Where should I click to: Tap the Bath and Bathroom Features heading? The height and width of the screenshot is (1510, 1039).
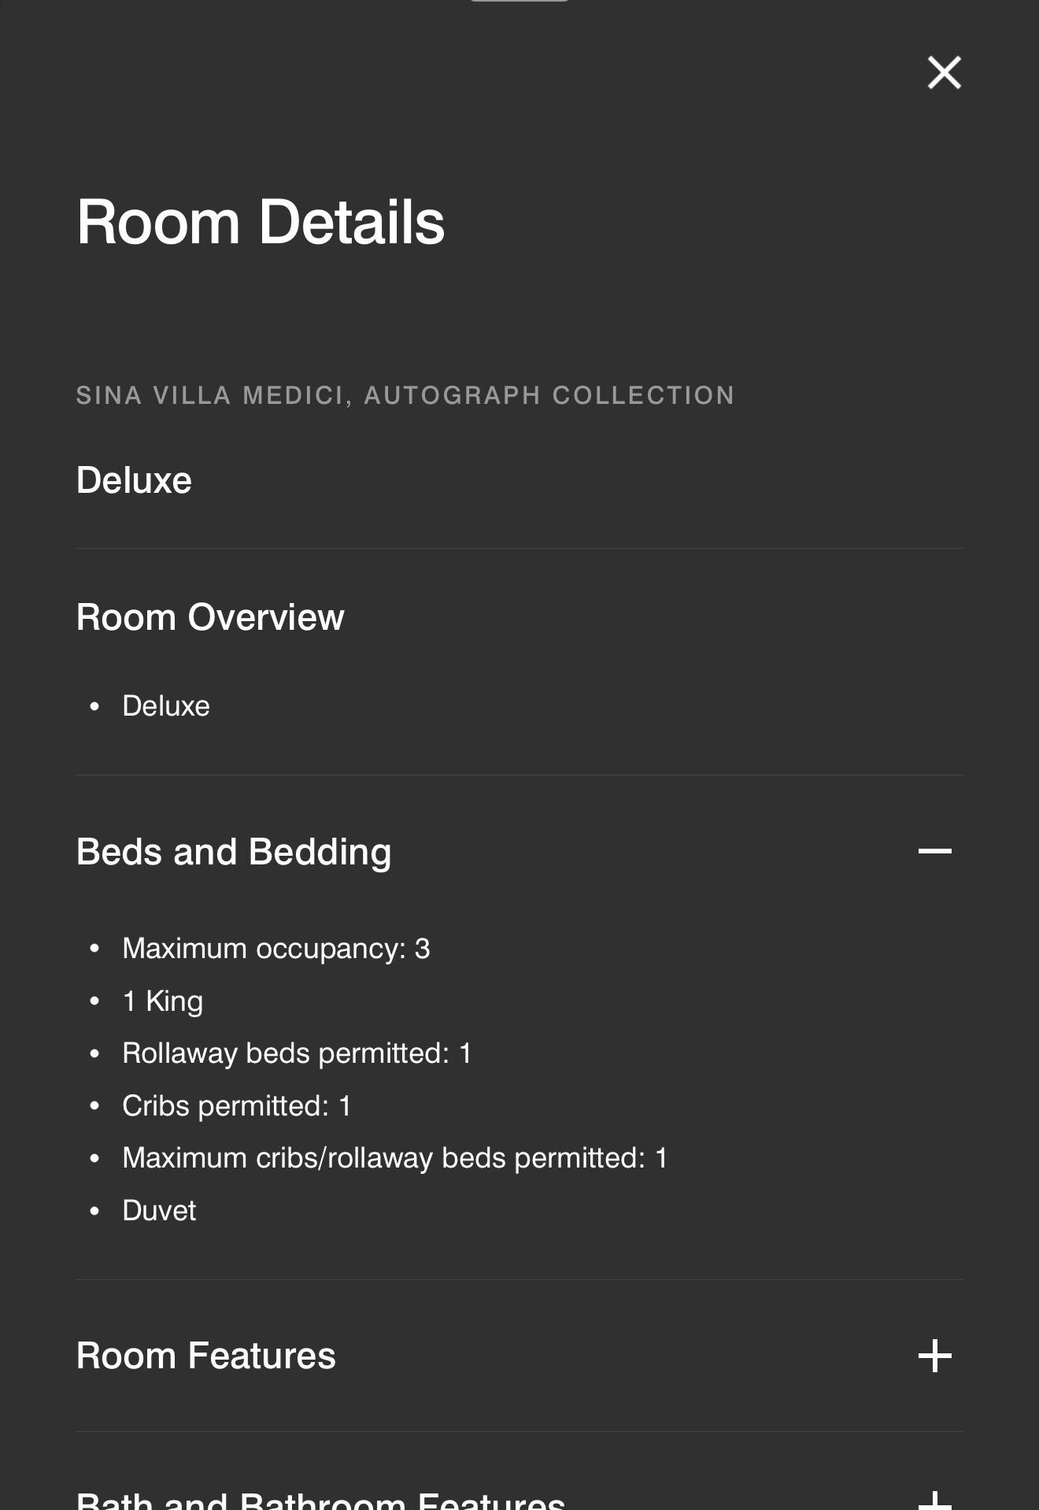(320, 1501)
